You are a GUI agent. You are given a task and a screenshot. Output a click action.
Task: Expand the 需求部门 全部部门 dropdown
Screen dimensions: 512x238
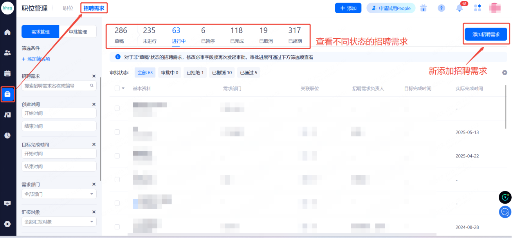(x=59, y=194)
